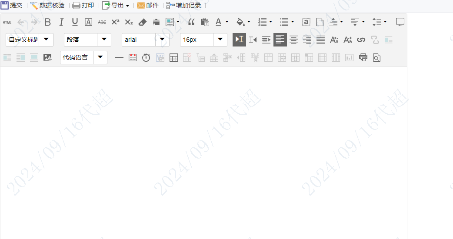Screen dimensions: 453x239
Task: Open the background color dropdown arrow
Action: (249, 22)
